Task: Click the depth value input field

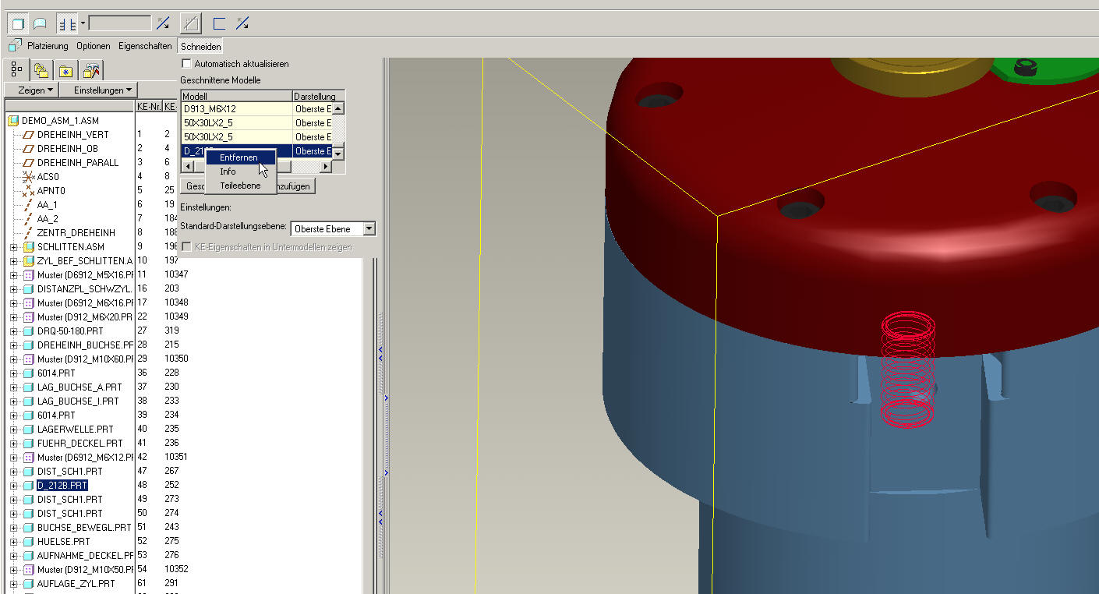Action: click(119, 23)
